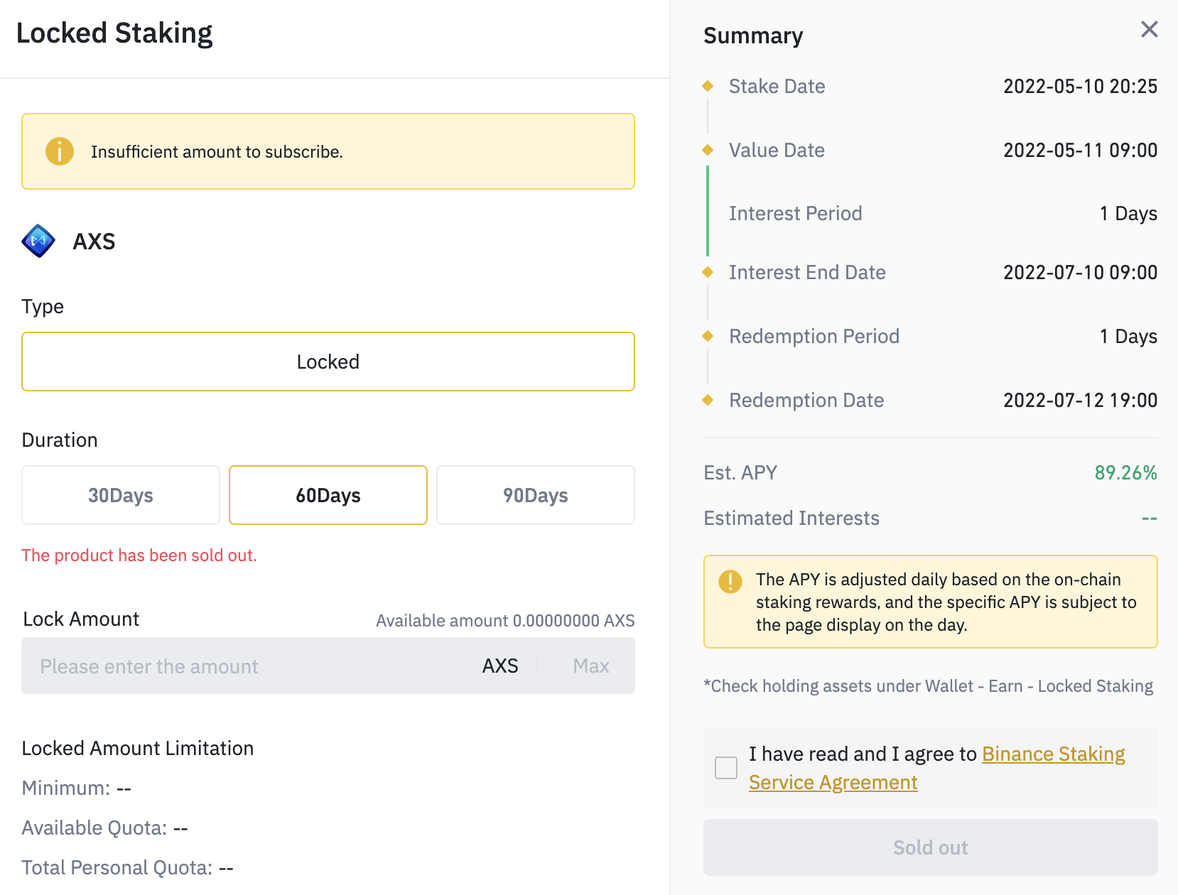Click the Wallet - Earn - Locked Staking note
1178x895 pixels.
pyautogui.click(x=928, y=686)
